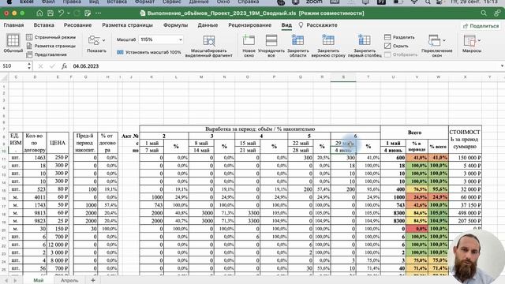Open the Формулы ribbon tab
This screenshot has height=284, width=505.
pos(175,25)
